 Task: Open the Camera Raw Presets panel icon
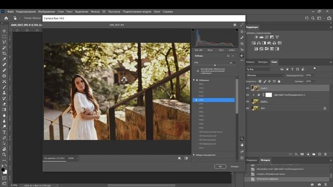[242, 56]
